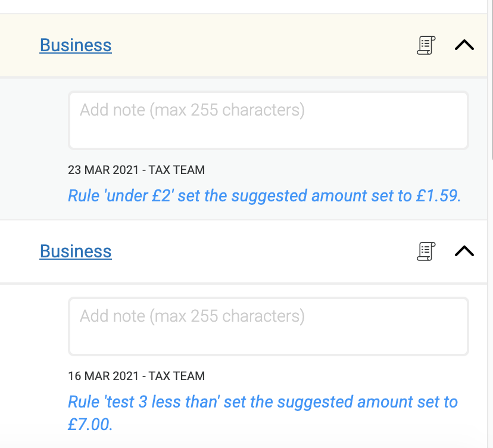Click the £1.59 suggested amount text
Image resolution: width=493 pixels, height=448 pixels.
[x=436, y=196]
